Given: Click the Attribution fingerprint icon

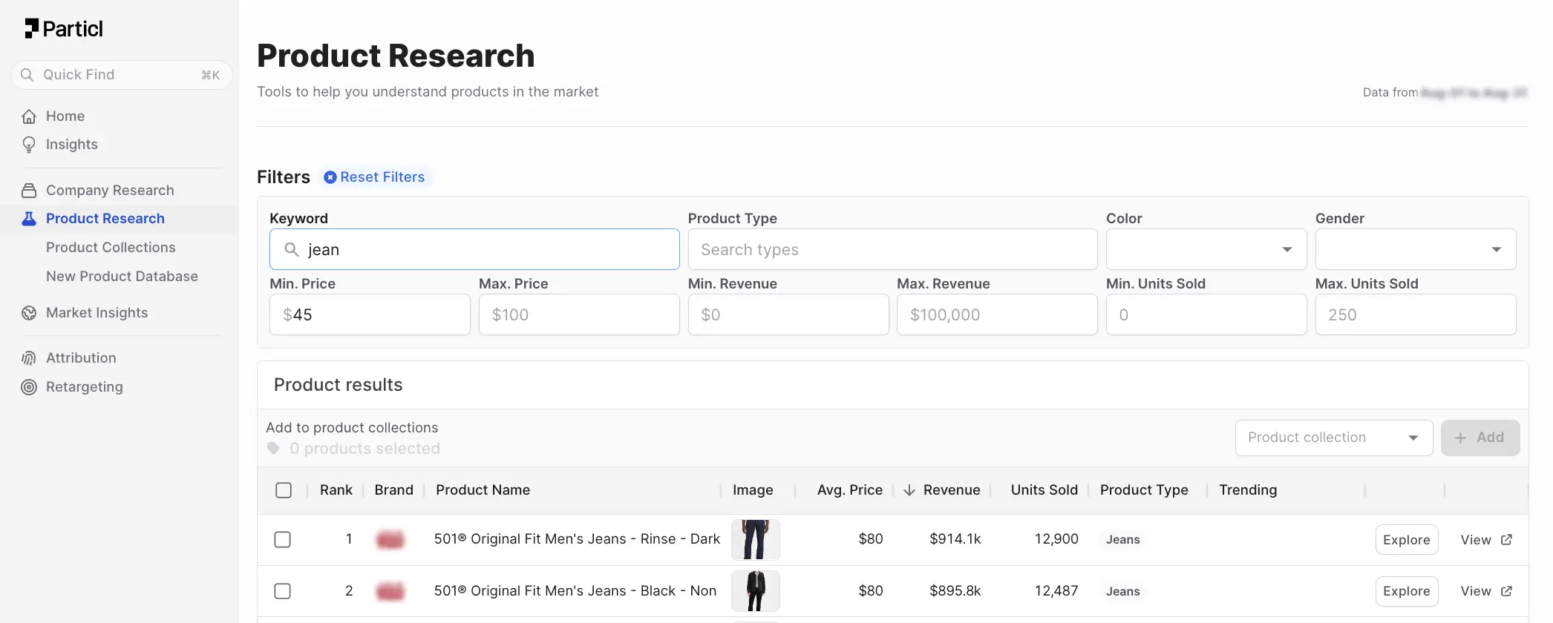Looking at the screenshot, I should [29, 358].
